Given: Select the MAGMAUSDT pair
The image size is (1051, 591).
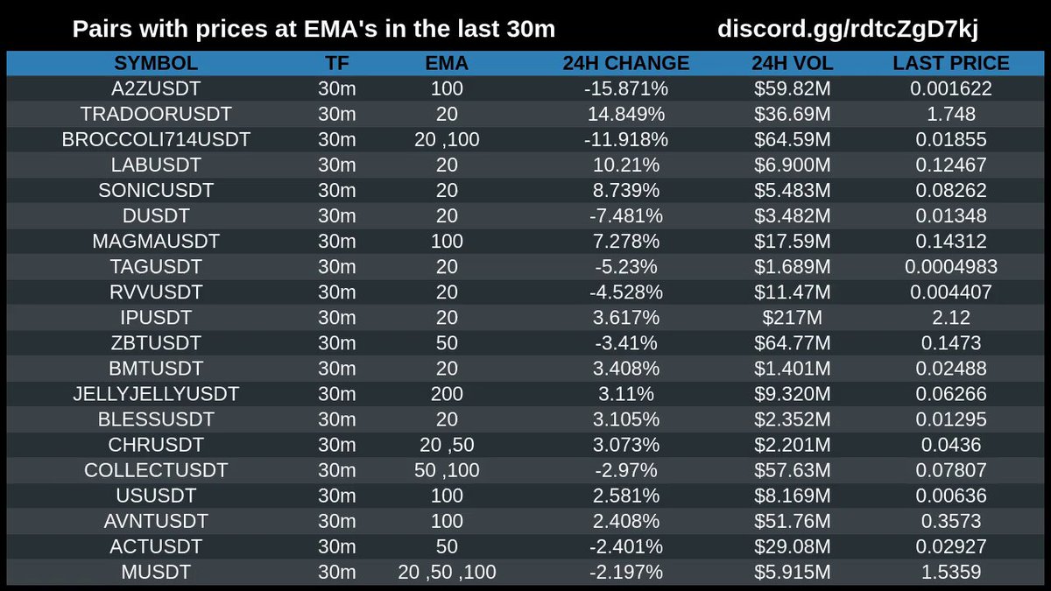Looking at the screenshot, I should coord(156,241).
